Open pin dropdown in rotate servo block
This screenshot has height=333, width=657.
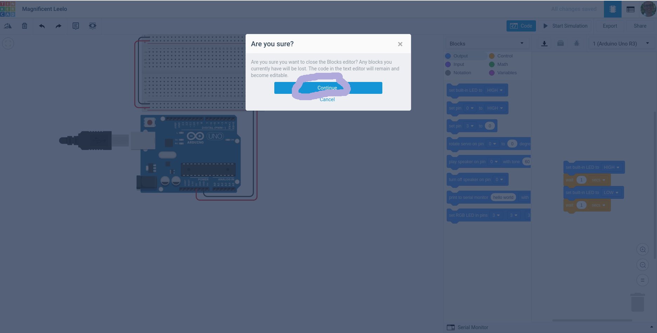click(492, 144)
